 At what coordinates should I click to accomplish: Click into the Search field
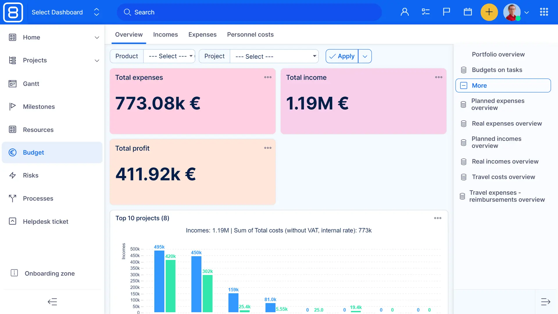coord(249,12)
